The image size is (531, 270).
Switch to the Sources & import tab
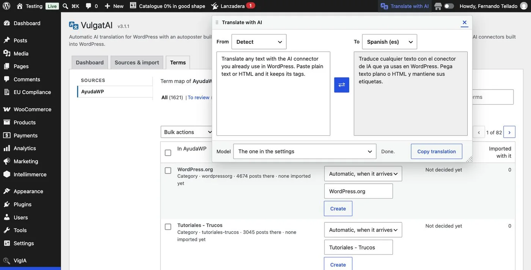coord(137,63)
